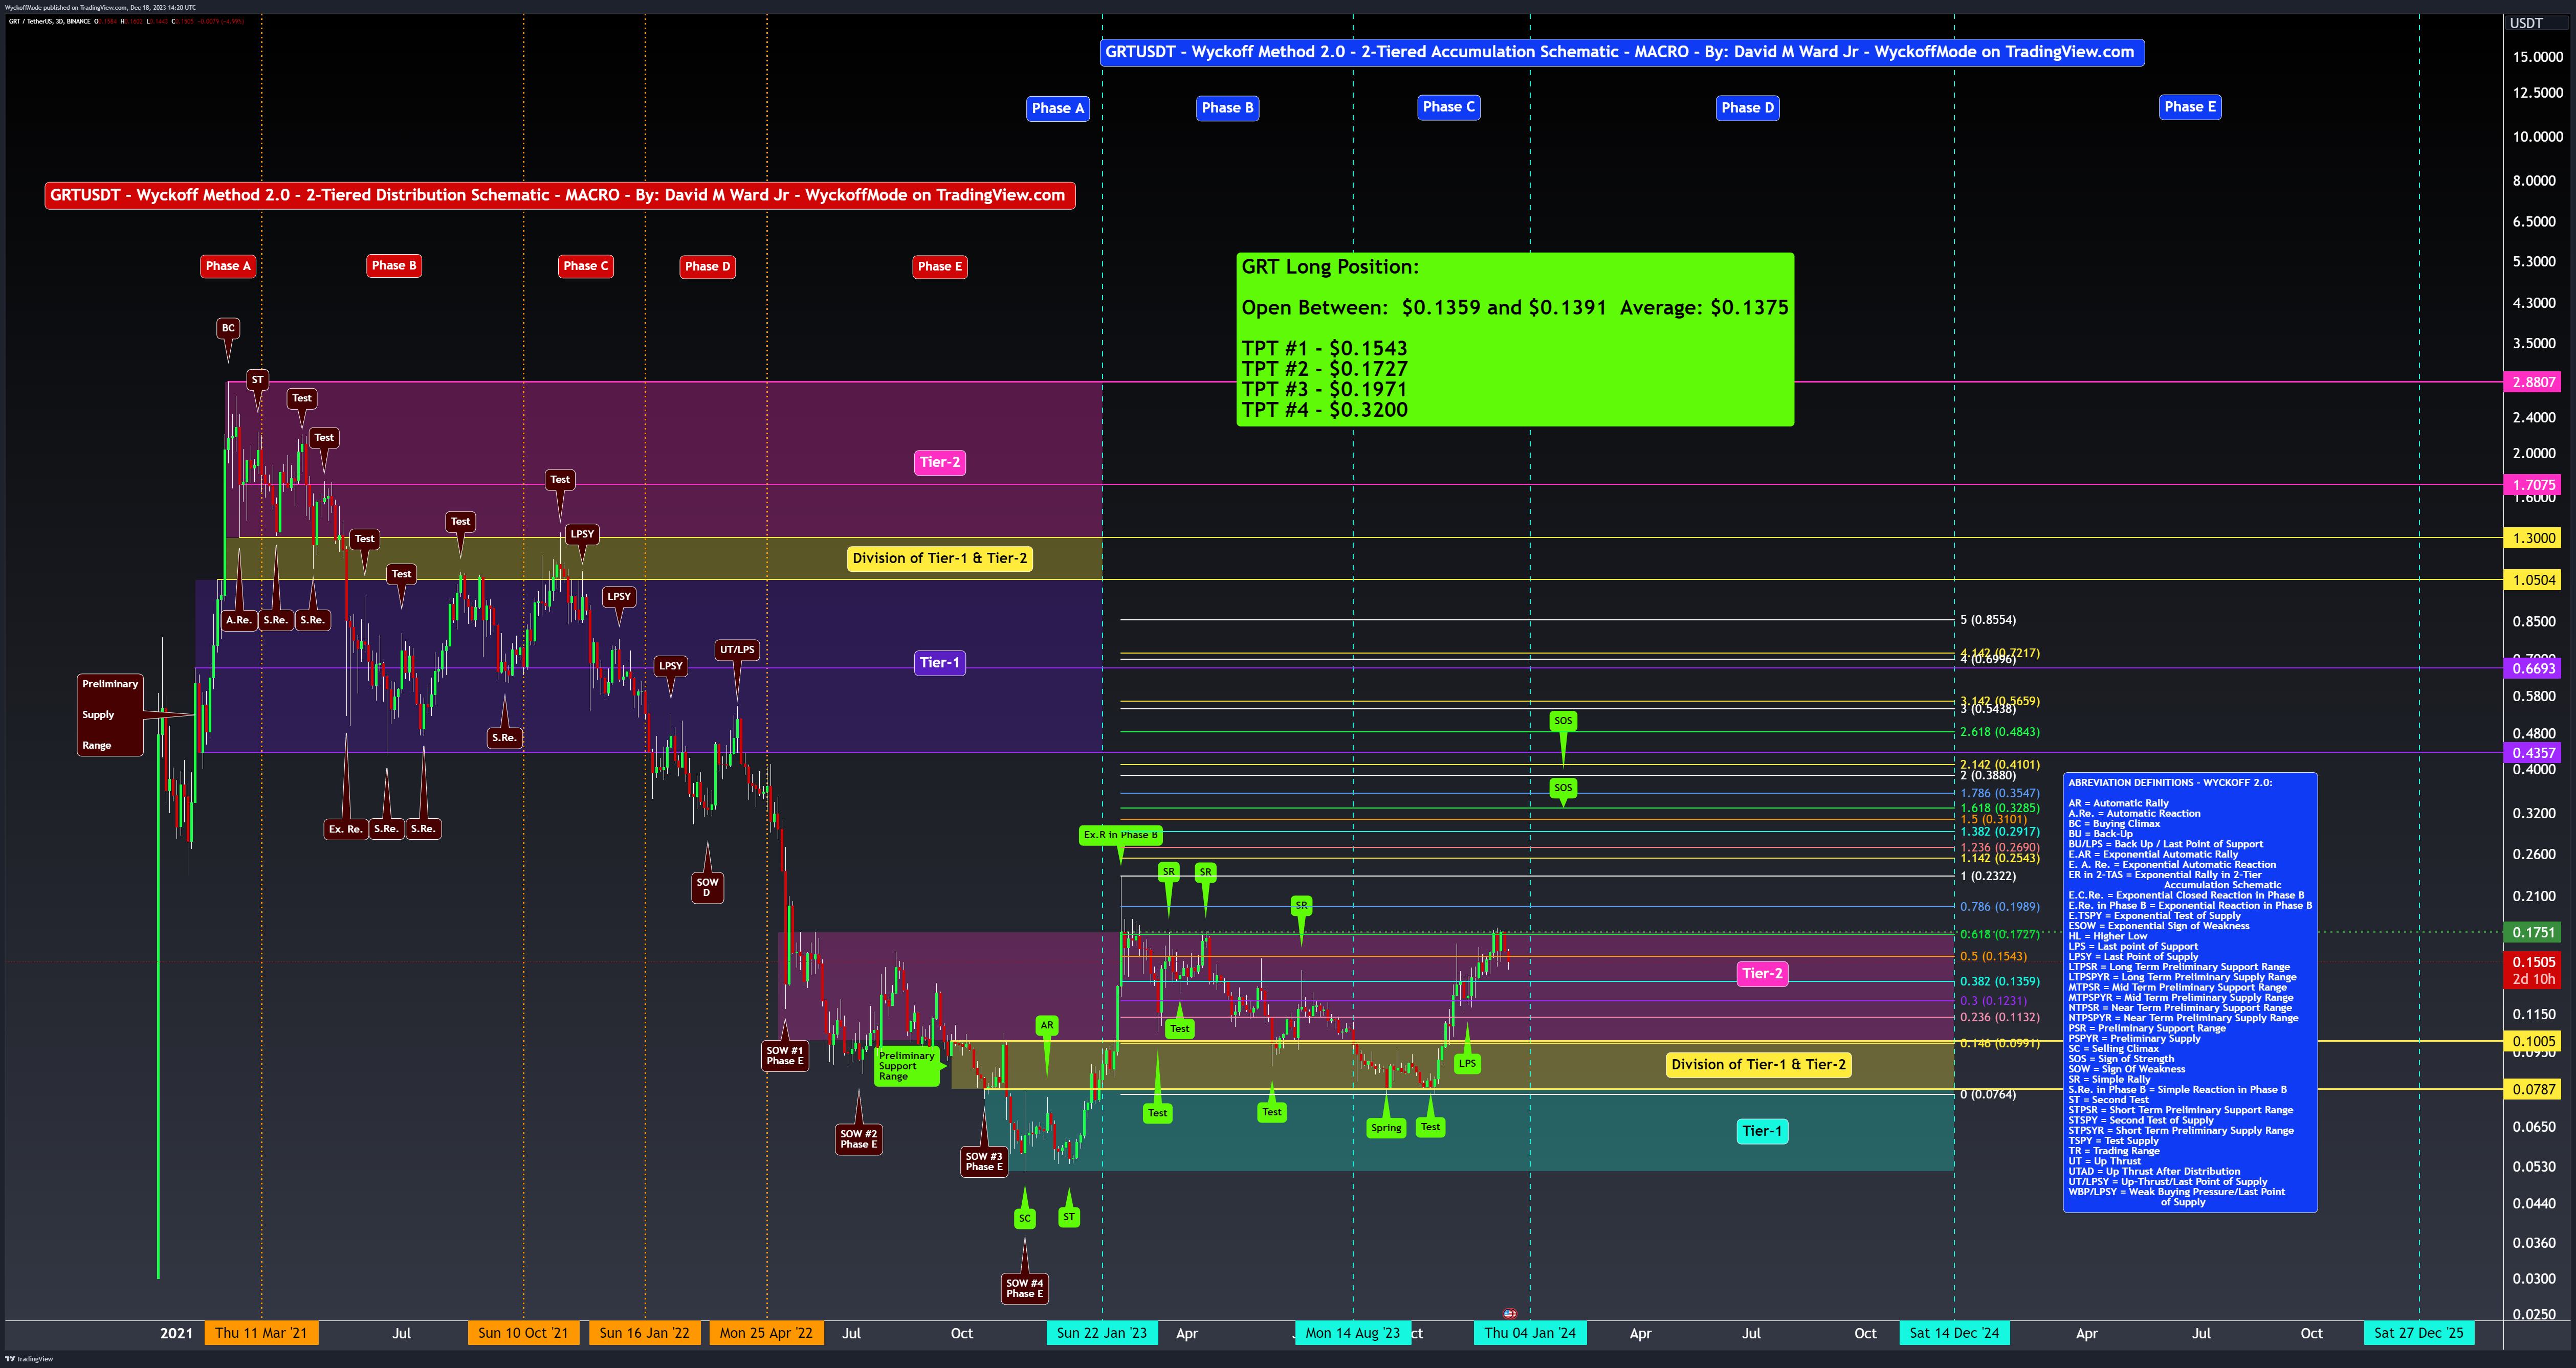Click the 5 (0.8554) Fibonacci level label
The width and height of the screenshot is (2576, 1368).
pyautogui.click(x=1988, y=620)
